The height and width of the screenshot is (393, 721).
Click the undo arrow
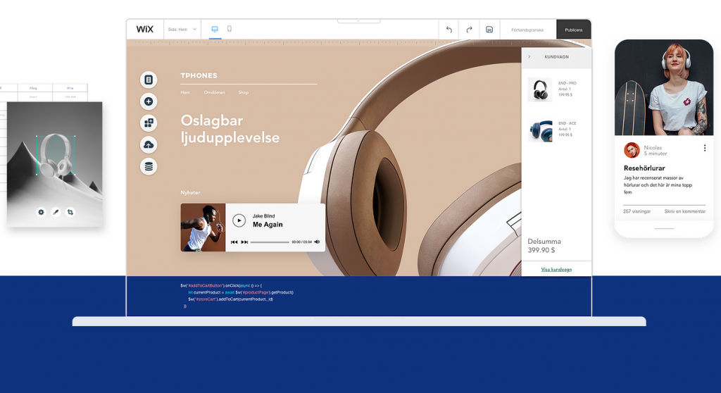coord(449,30)
